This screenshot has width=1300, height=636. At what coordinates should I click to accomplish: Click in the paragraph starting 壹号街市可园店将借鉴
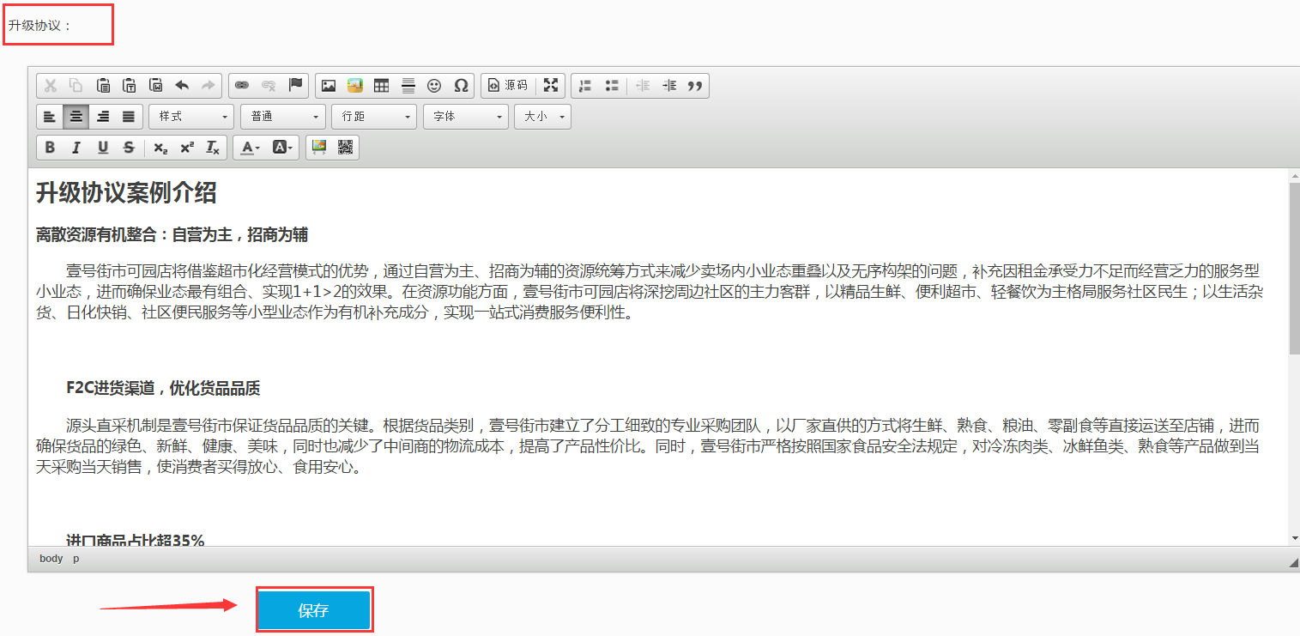coord(650,292)
